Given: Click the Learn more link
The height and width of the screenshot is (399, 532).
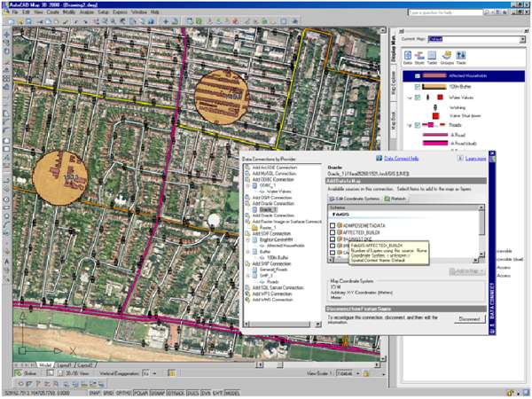Looking at the screenshot, I should coord(475,159).
